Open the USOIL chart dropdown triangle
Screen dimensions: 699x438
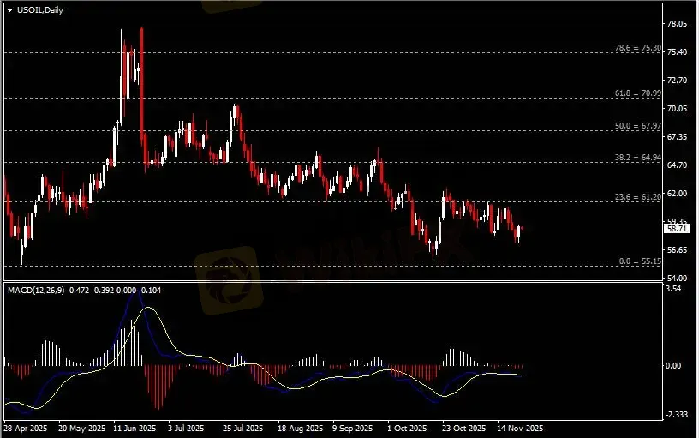(9, 9)
